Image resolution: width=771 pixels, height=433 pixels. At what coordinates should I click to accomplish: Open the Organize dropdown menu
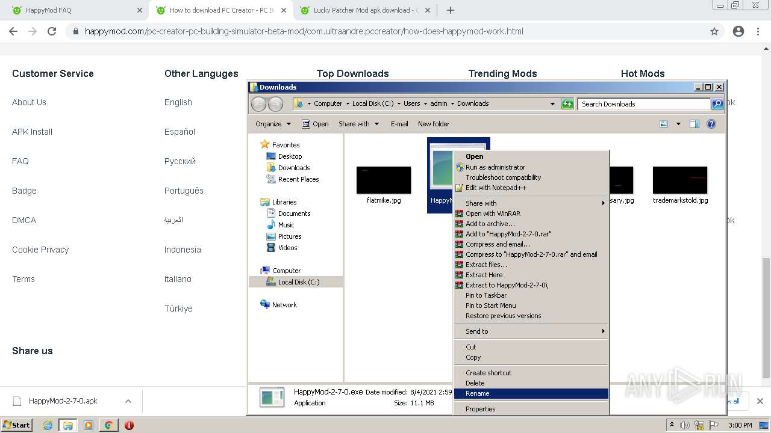tap(273, 124)
